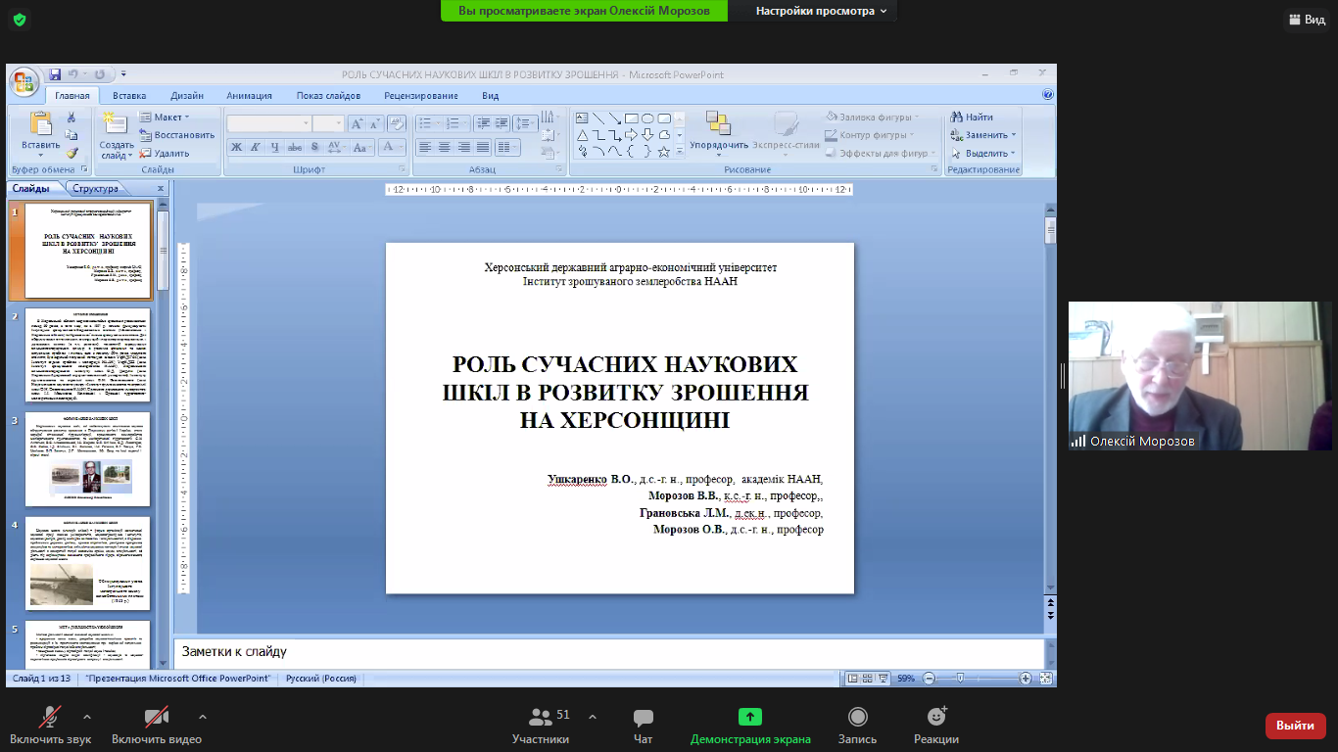Click the Paste icon in the ribbon
The width and height of the screenshot is (1338, 752).
(41, 125)
